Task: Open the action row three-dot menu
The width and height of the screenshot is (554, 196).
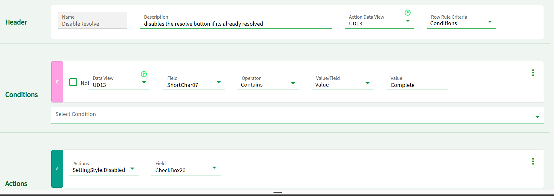Action: [x=533, y=161]
